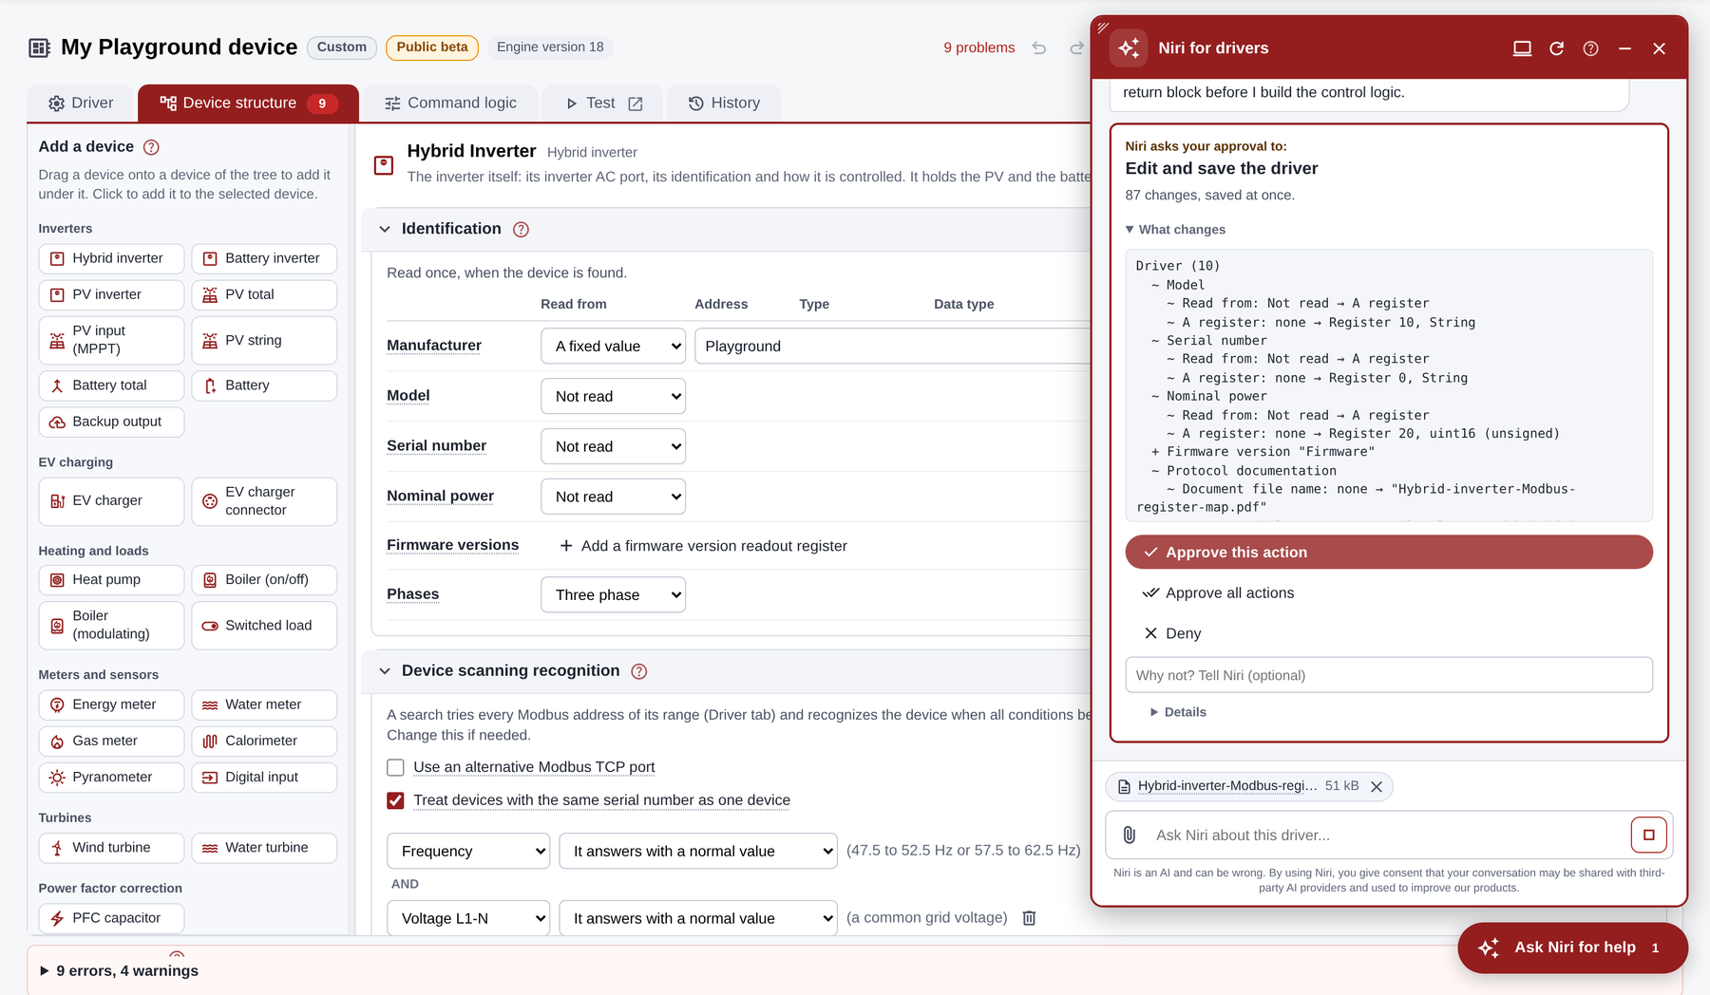
Task: Switch to the Driver tab
Action: [81, 103]
